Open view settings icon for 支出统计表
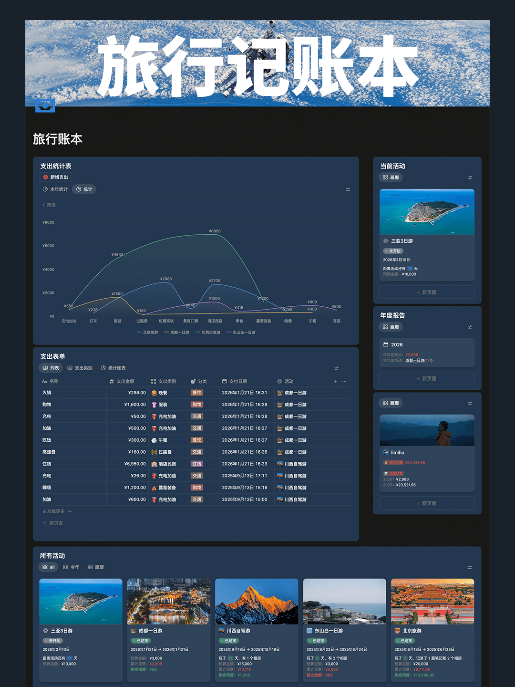Viewport: 515px width, 687px height. tap(348, 189)
